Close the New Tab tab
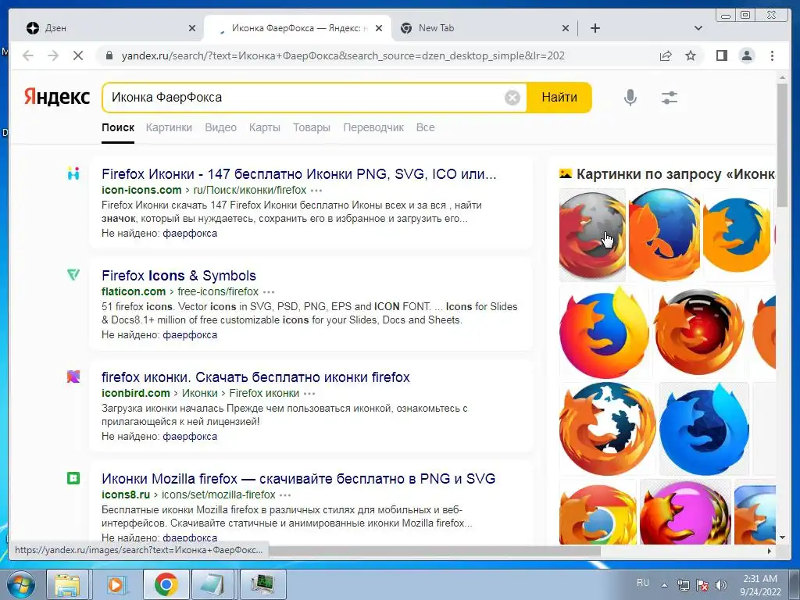This screenshot has width=800, height=600. 566,29
